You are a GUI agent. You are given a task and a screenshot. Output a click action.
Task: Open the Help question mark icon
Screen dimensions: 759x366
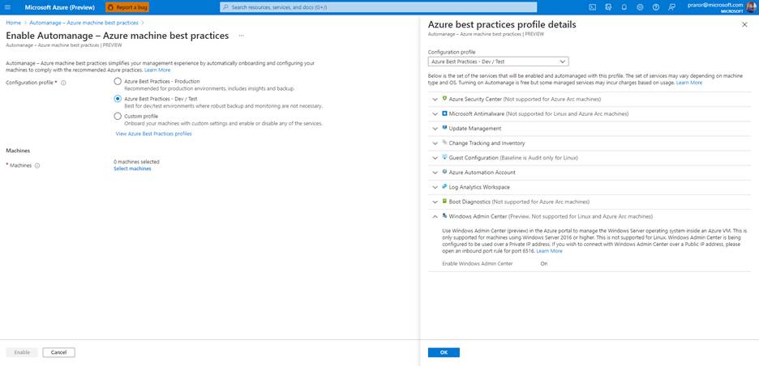(655, 7)
